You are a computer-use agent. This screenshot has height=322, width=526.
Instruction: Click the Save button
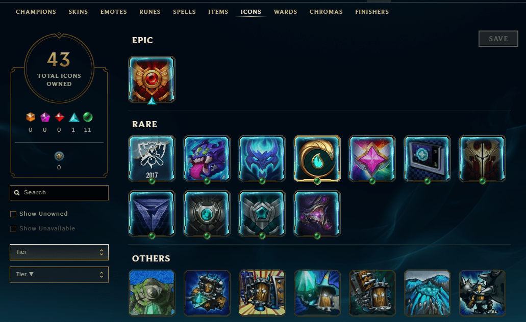(498, 39)
